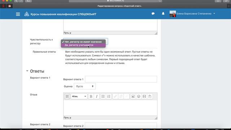
Task: Insert an image in the editor
Action: tap(133, 96)
